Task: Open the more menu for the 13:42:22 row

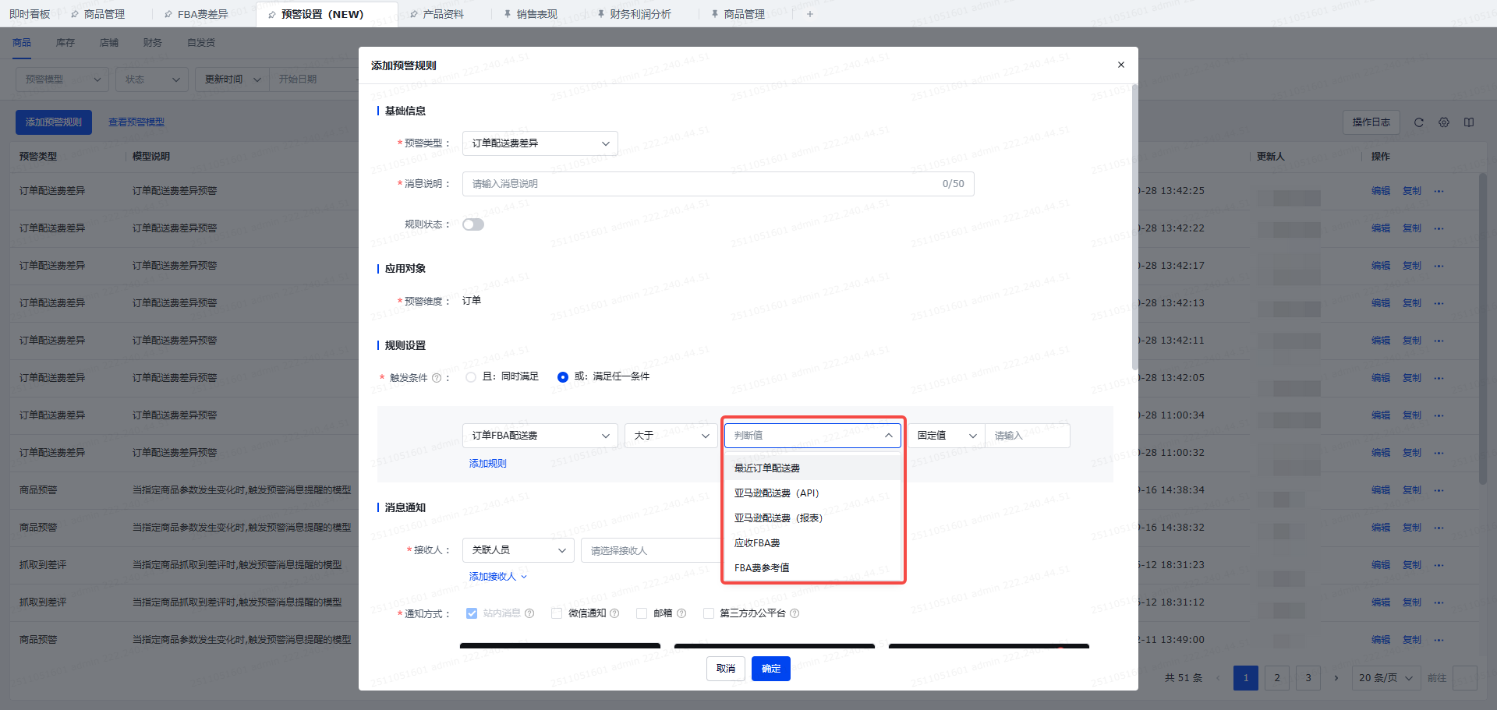Action: coord(1439,228)
